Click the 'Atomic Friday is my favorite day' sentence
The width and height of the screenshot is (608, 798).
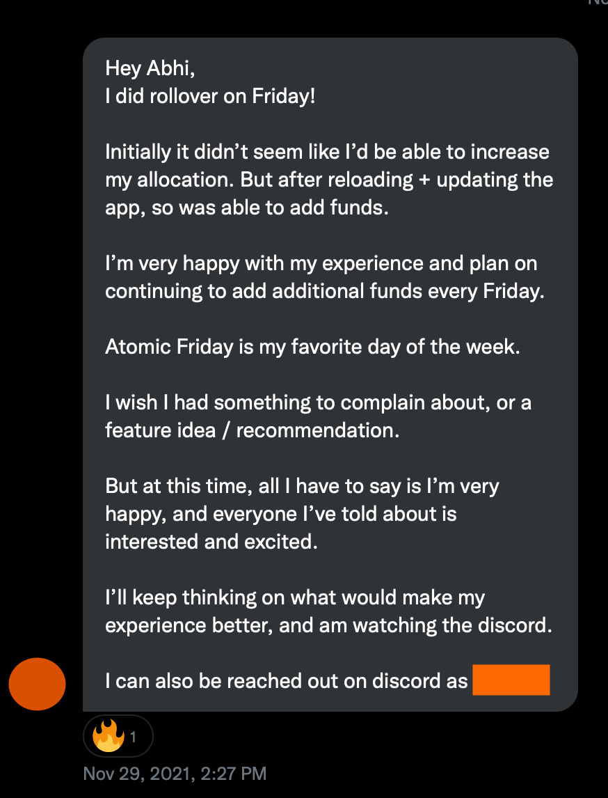point(312,347)
